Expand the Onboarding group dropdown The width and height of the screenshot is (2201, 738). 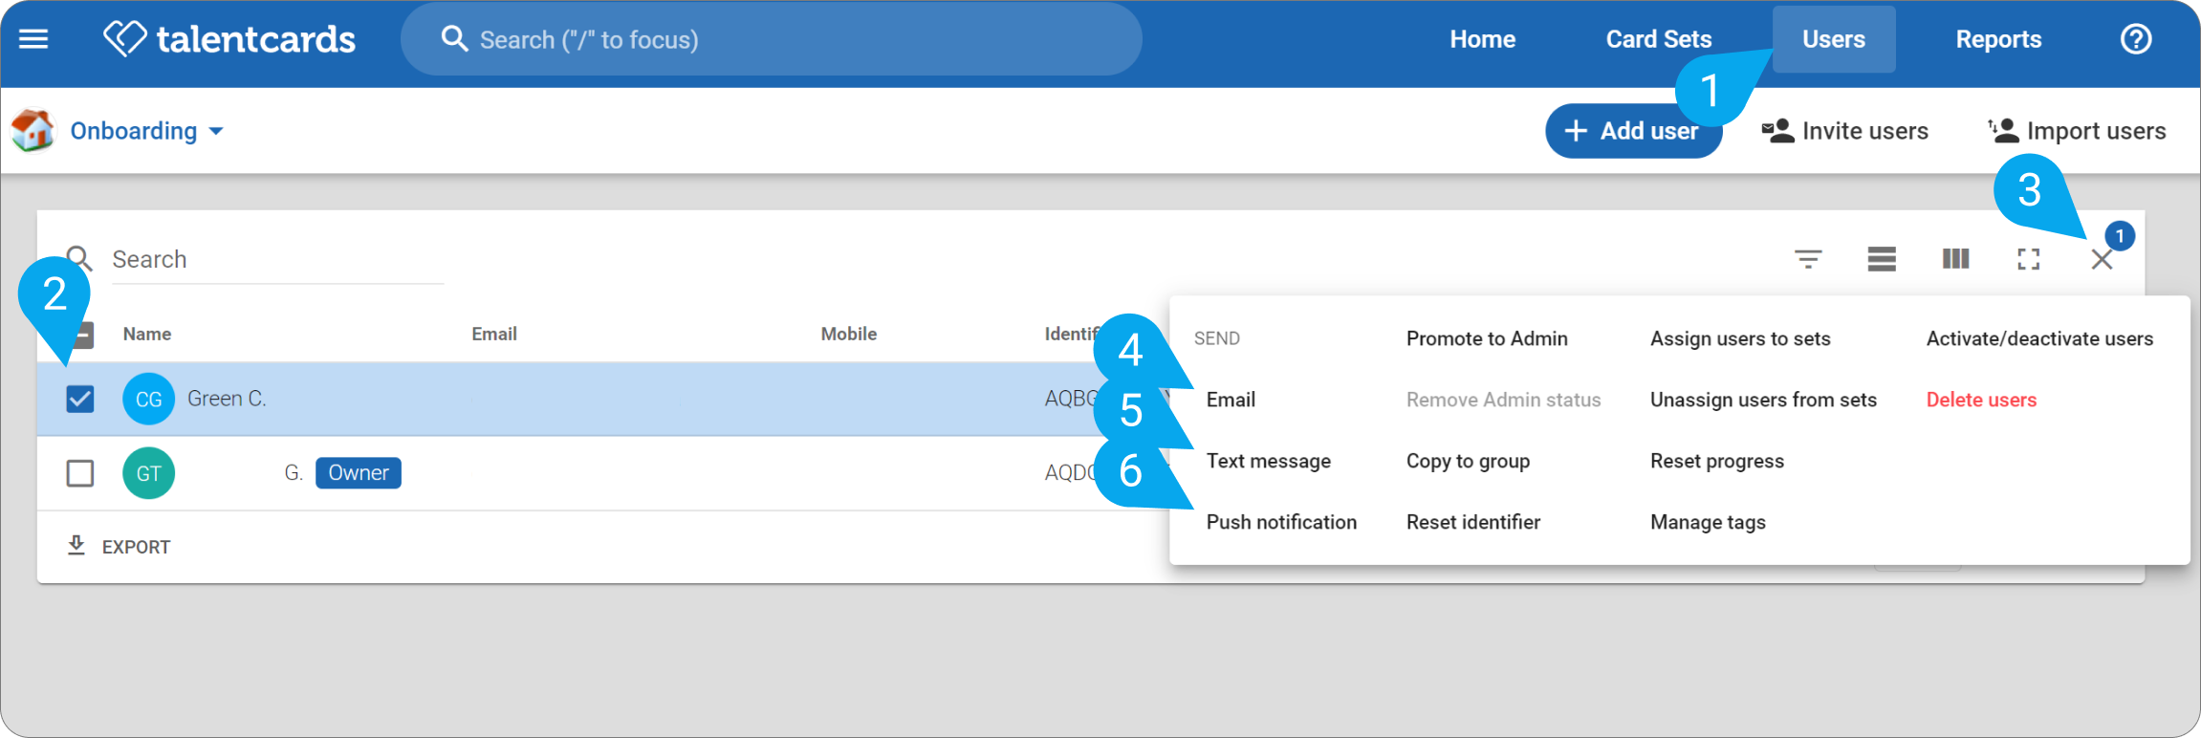[146, 131]
